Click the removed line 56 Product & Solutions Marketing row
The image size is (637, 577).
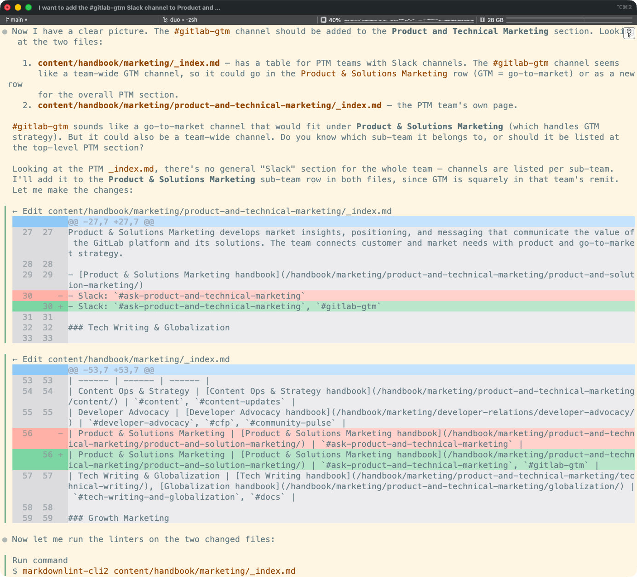point(323,439)
